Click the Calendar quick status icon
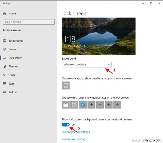 [74, 104]
